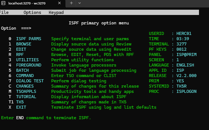Viewport: 209px width, 130px height.
Task: Click the LANGUAGE value ENGLISH
Action: 185,65
